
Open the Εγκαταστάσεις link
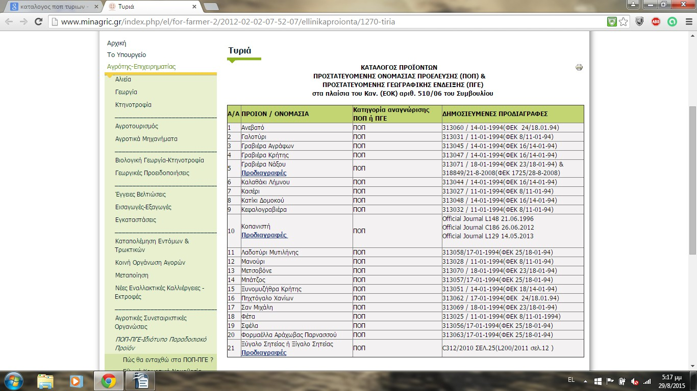pyautogui.click(x=136, y=220)
